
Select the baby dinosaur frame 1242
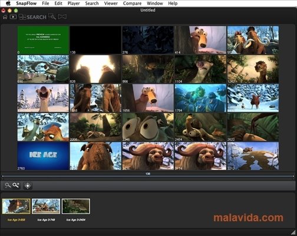tap(253, 69)
